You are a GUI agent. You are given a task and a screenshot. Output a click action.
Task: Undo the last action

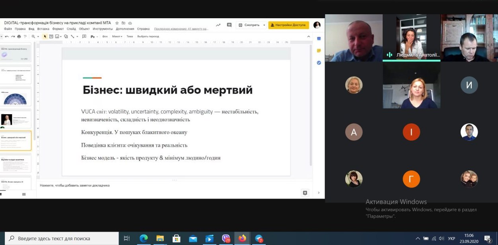(x=7, y=36)
